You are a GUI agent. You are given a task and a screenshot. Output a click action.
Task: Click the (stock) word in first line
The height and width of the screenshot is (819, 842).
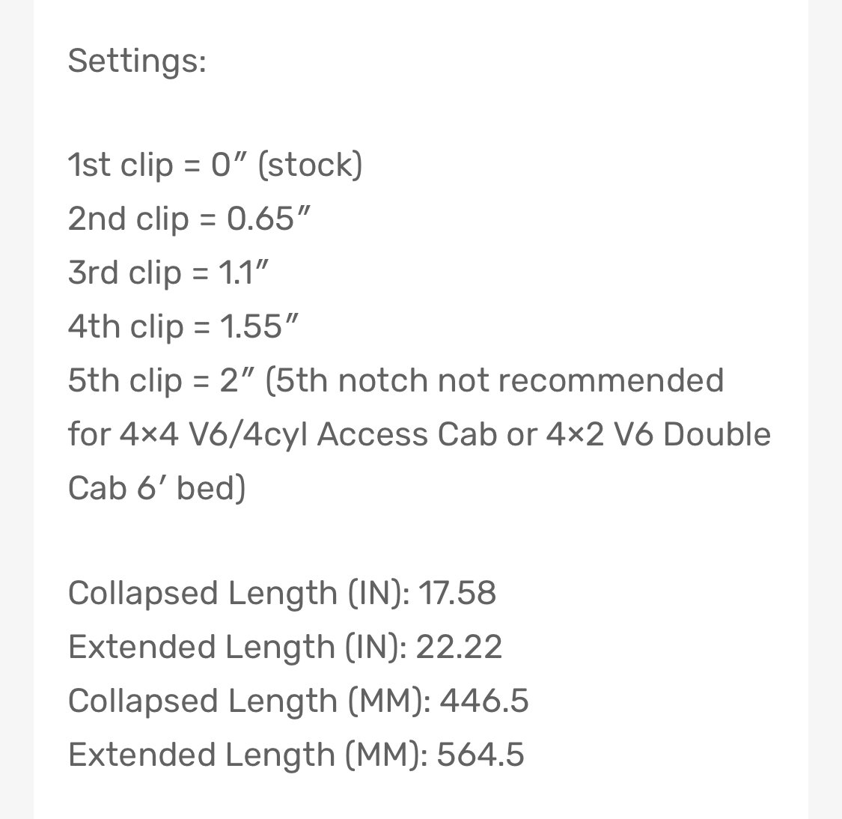(311, 165)
